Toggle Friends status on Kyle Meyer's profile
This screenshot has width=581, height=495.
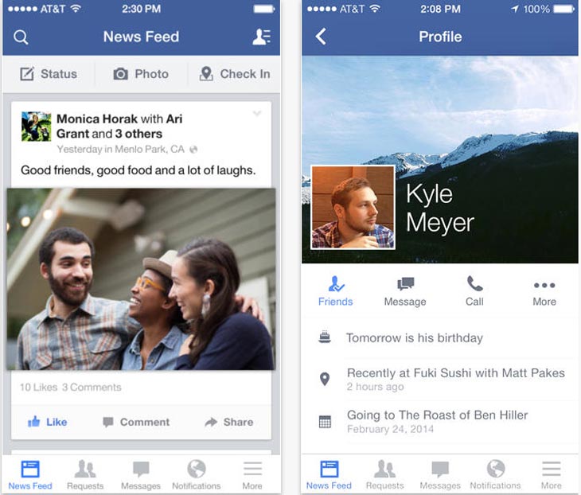click(x=336, y=291)
